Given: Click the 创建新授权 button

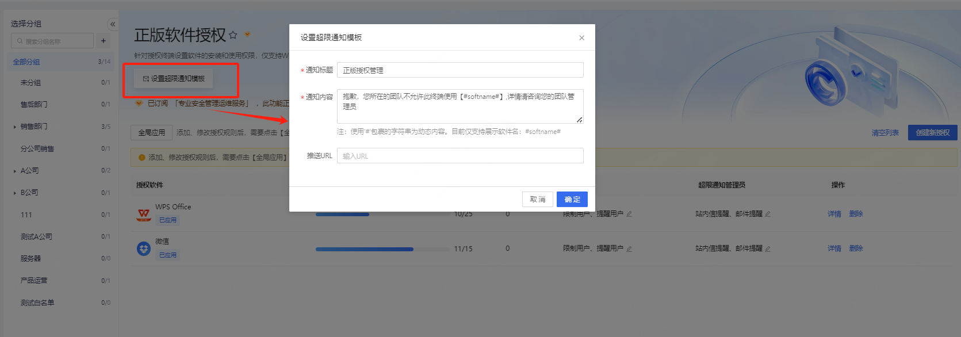Looking at the screenshot, I should [x=933, y=133].
